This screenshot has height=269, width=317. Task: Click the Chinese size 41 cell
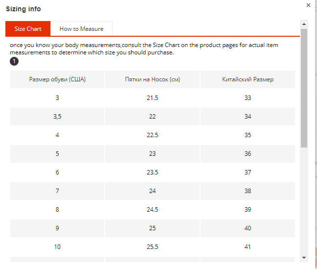click(248, 247)
